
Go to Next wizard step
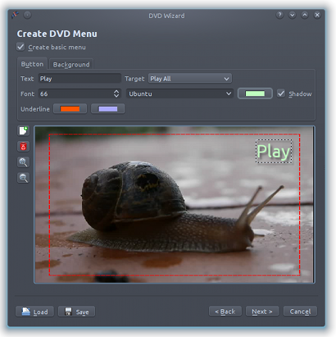coord(262,312)
